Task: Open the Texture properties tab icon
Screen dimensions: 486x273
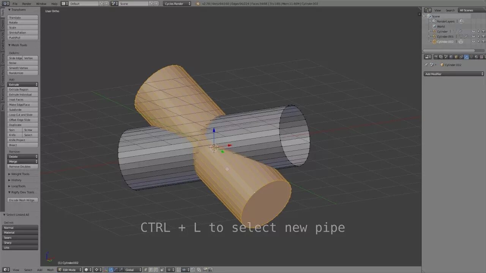Action: 481,57
